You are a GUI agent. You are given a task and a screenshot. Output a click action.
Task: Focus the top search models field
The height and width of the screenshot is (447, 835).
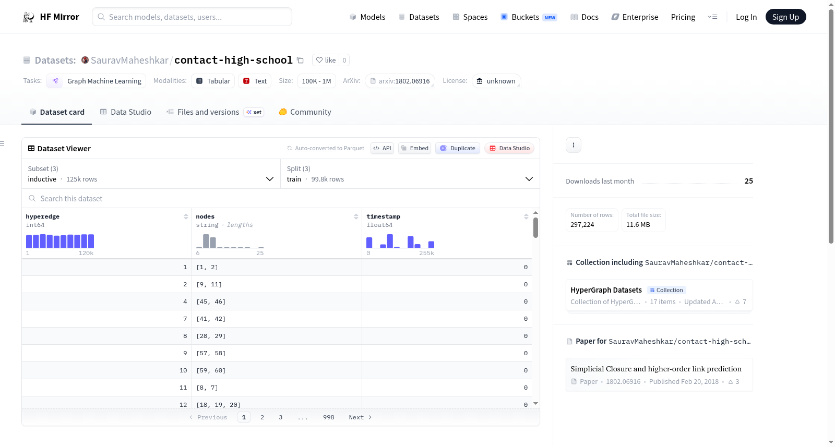192,17
